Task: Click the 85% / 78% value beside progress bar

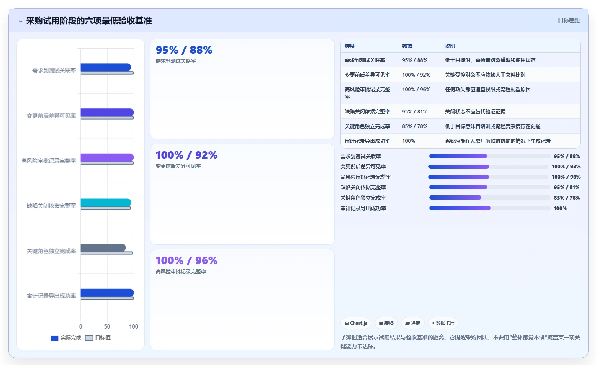Action: tap(567, 198)
